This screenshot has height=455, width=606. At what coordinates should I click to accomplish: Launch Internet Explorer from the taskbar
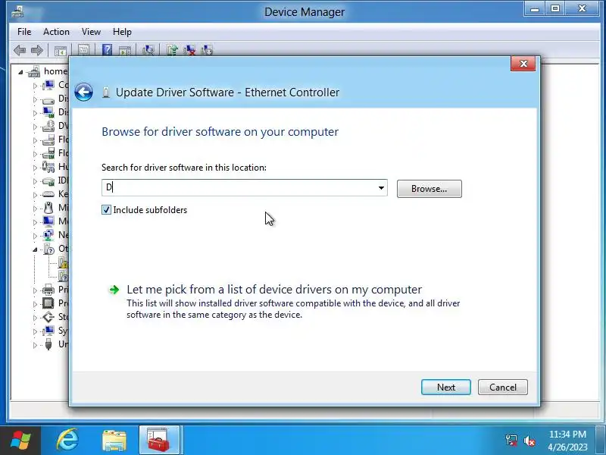tap(67, 441)
